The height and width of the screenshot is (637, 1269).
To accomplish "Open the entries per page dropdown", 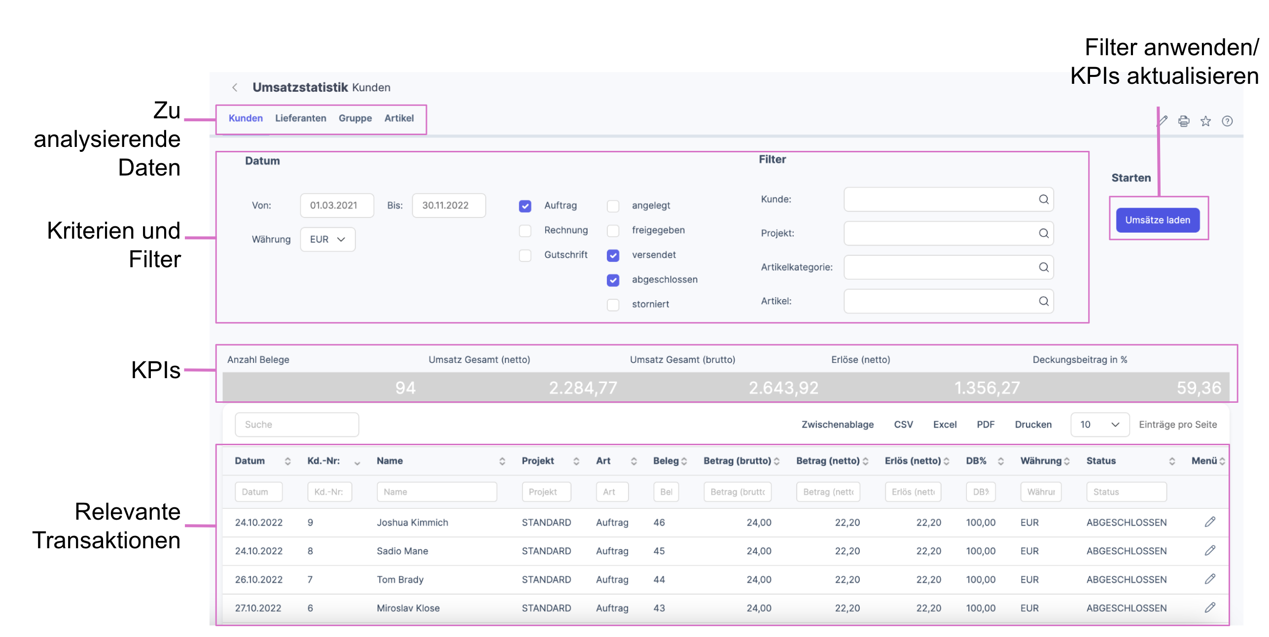I will point(1099,425).
